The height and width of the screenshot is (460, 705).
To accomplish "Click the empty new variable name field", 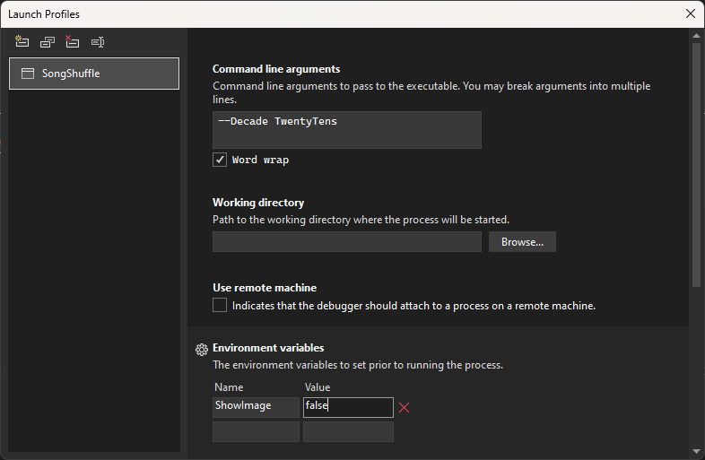I will [256, 431].
